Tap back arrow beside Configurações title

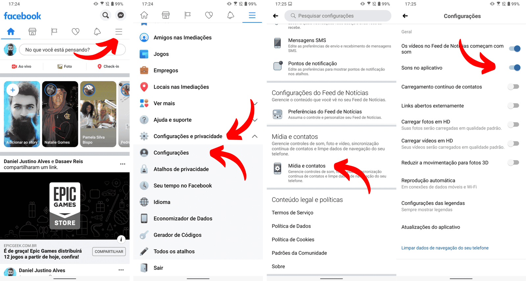point(405,16)
